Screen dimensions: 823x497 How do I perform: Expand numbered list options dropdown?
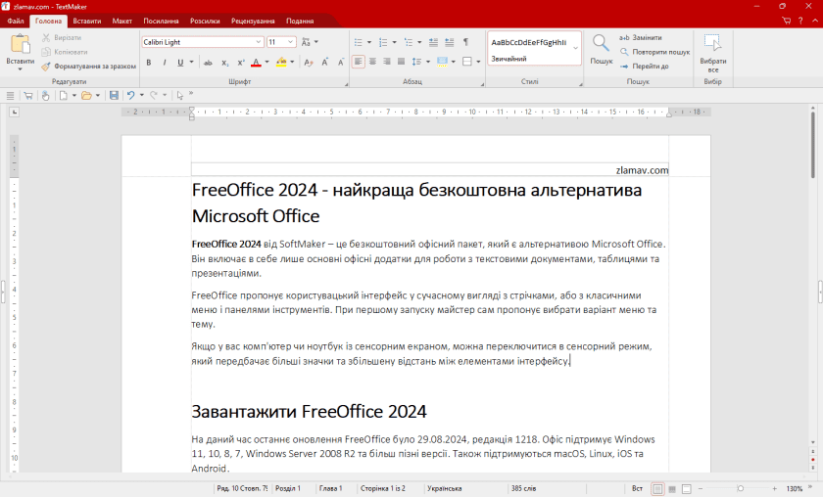tap(394, 42)
